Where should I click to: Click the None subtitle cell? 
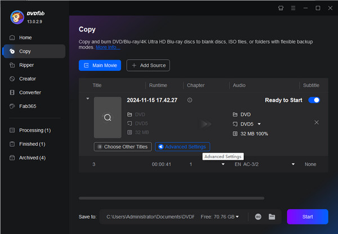310,164
